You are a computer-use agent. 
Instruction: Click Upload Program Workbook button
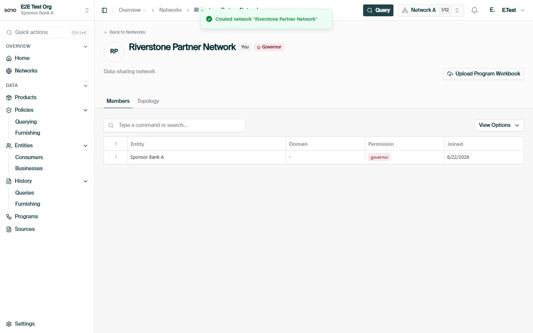click(x=483, y=74)
